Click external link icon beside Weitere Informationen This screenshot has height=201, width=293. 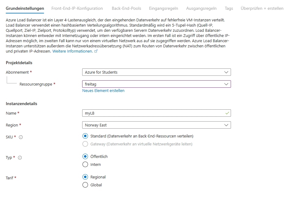96,51
